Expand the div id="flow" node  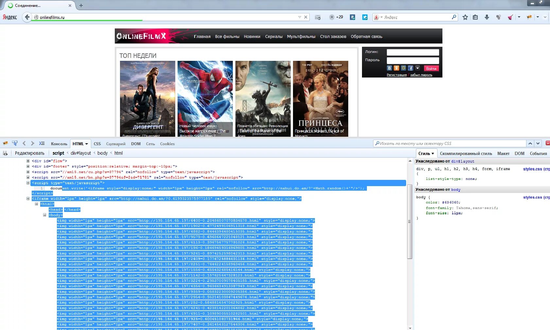tap(28, 161)
